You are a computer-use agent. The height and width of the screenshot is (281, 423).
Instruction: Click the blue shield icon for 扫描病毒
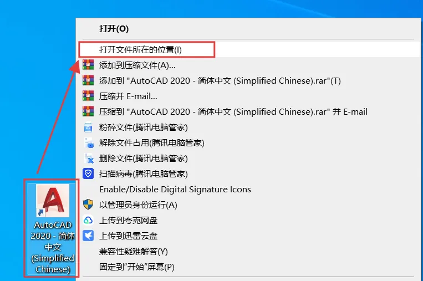(88, 173)
